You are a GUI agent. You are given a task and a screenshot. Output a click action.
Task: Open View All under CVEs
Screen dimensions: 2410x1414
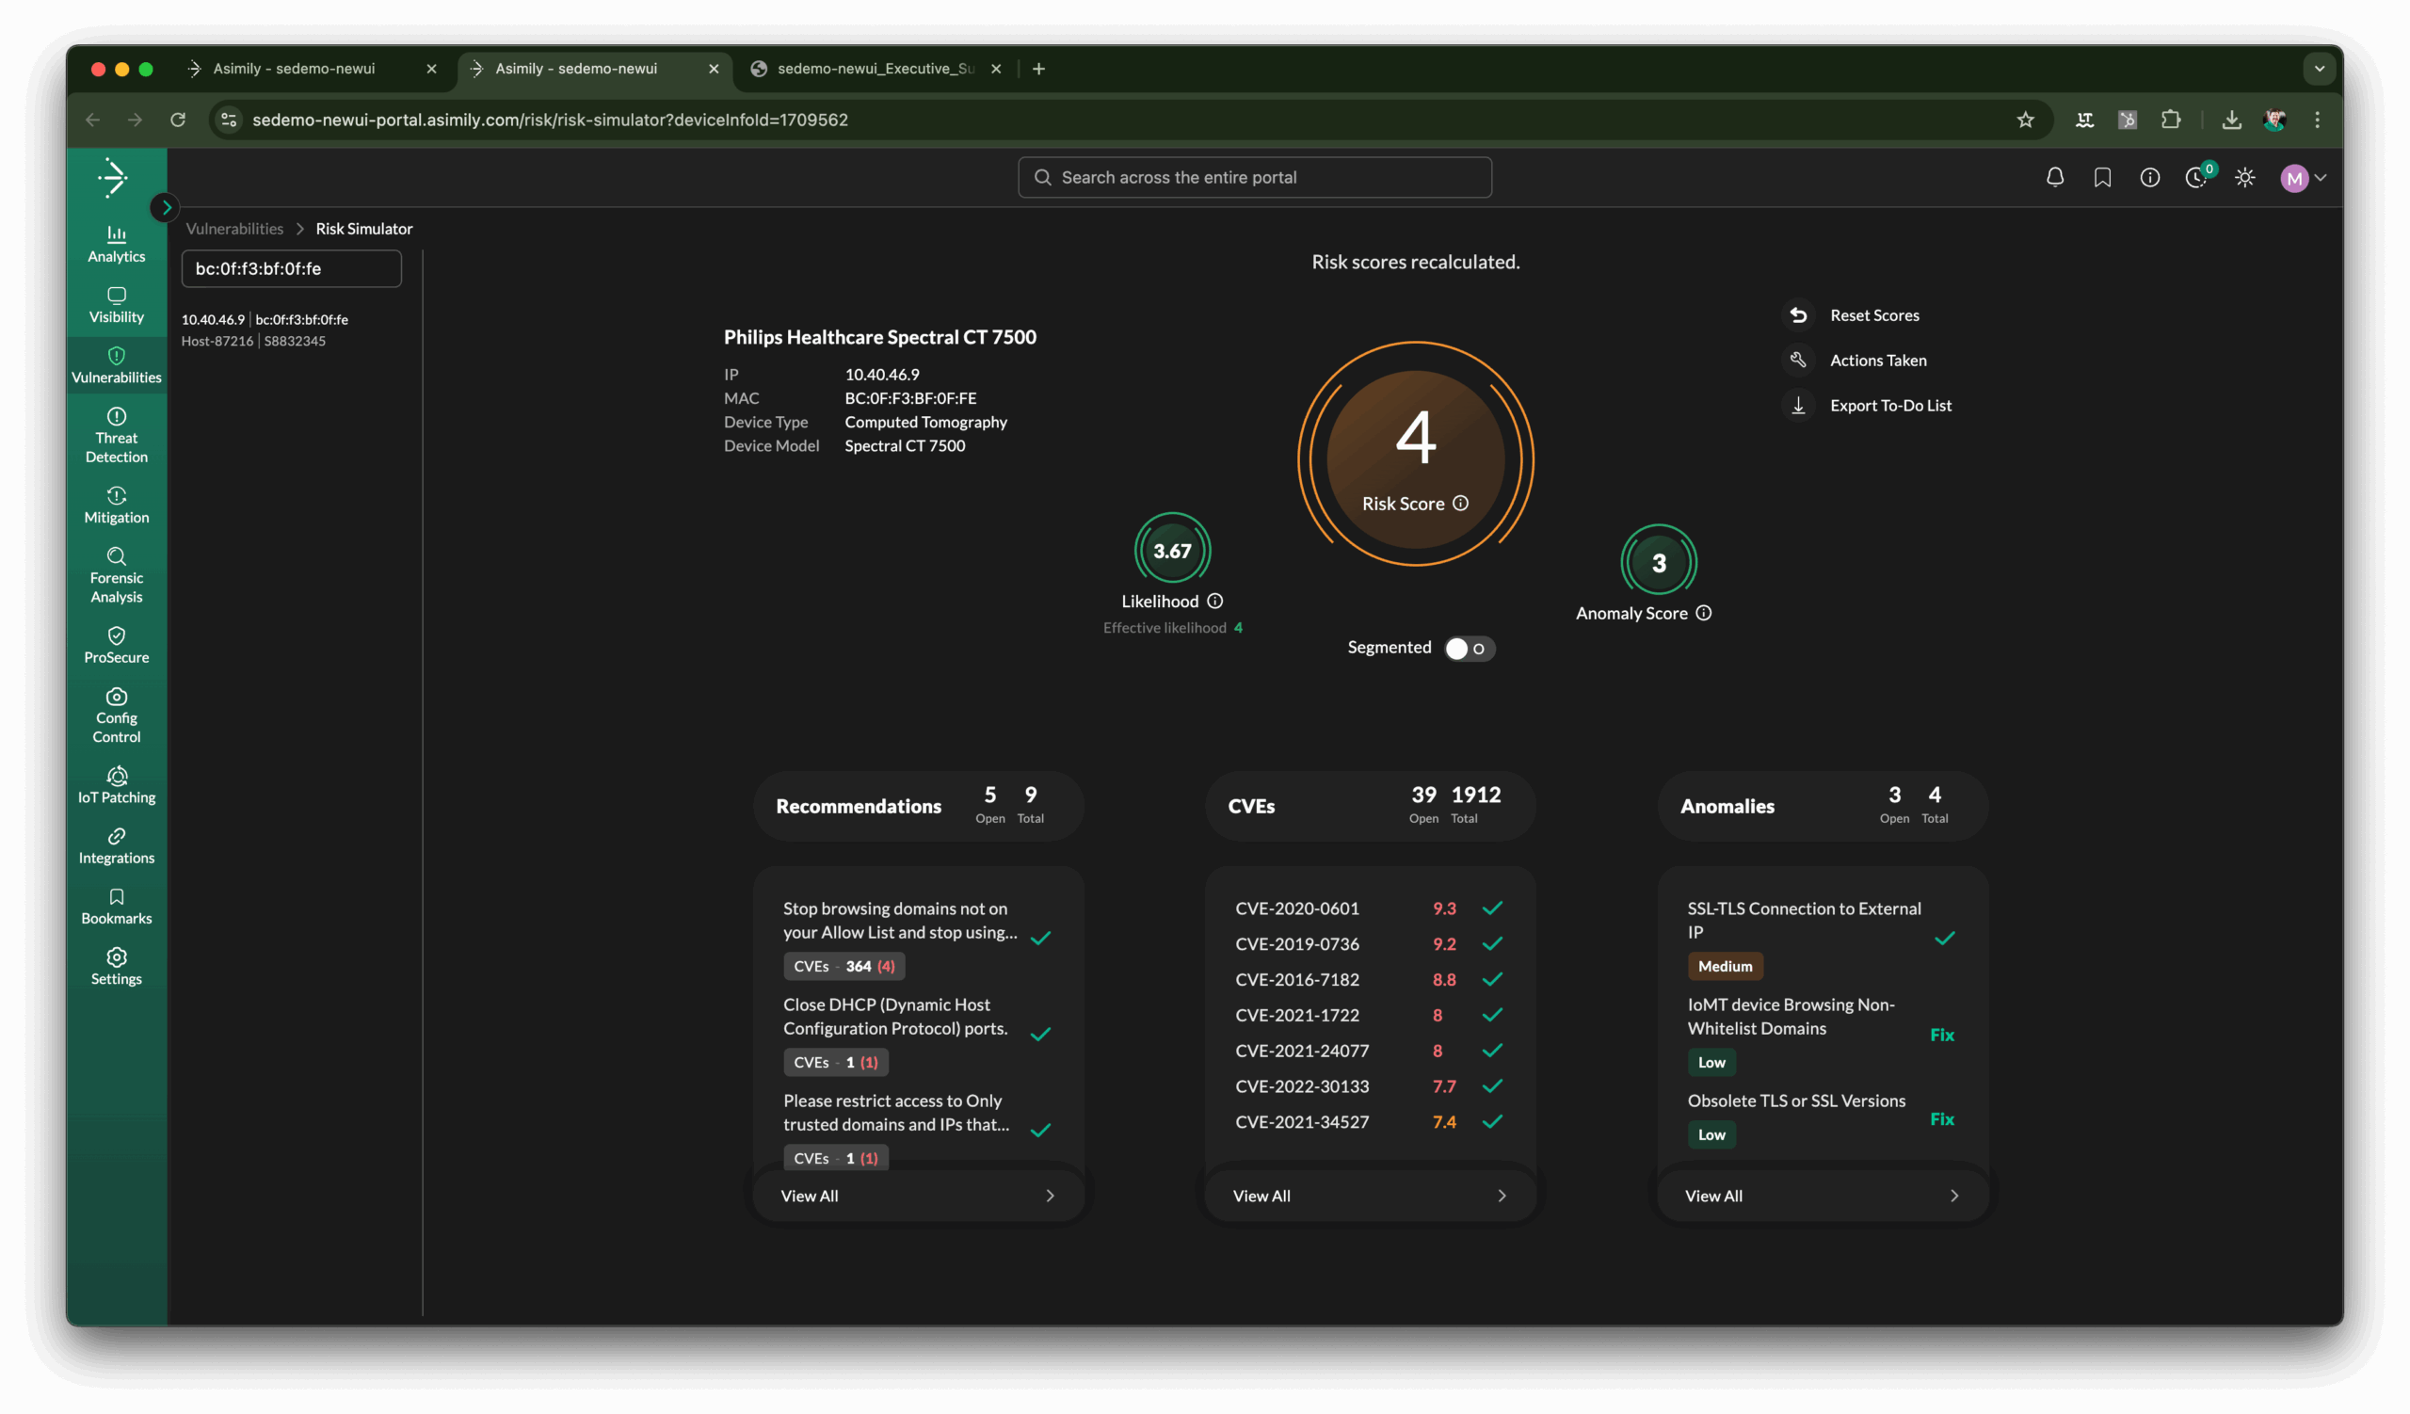[x=1370, y=1196]
